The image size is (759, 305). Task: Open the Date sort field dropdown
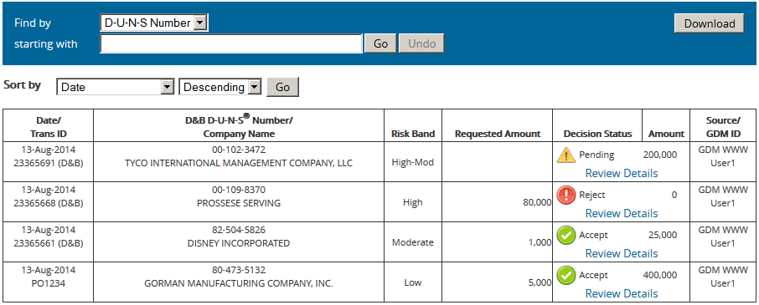[116, 88]
